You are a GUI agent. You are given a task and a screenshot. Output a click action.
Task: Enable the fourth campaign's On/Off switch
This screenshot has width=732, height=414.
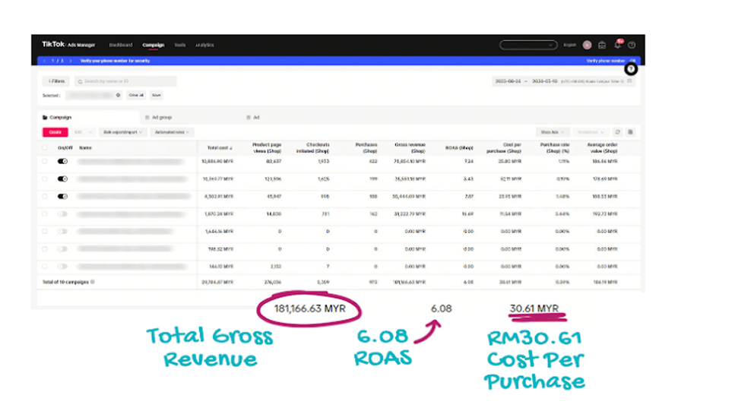coord(62,213)
